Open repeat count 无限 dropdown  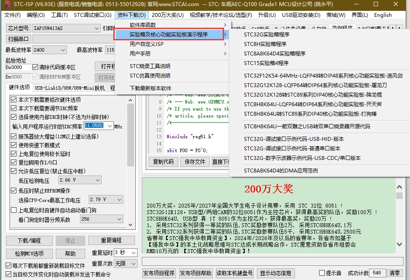pos(134,264)
